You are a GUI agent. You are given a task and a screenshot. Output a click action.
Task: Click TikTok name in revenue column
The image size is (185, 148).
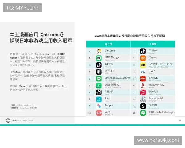[x=109, y=64]
